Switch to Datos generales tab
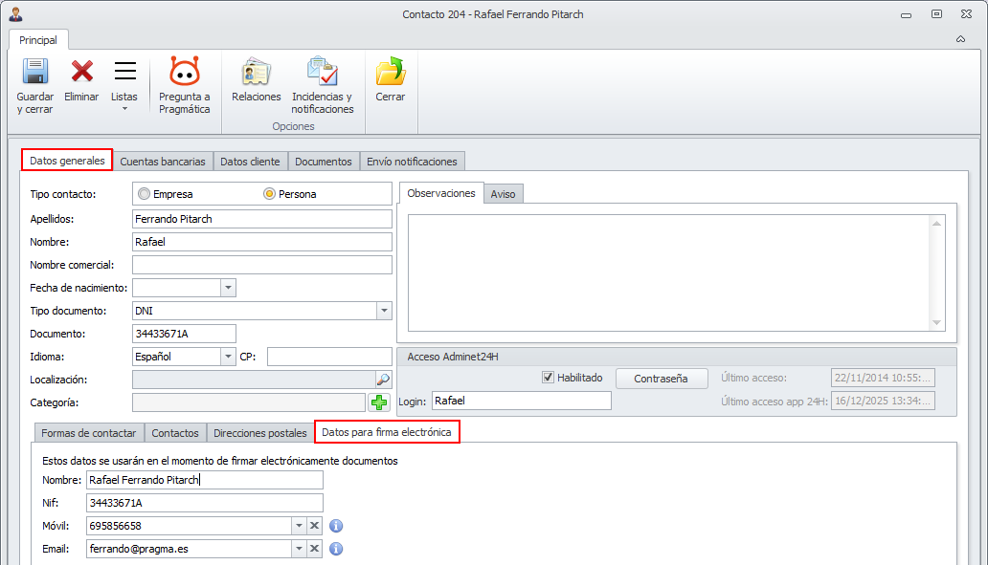 pos(67,161)
